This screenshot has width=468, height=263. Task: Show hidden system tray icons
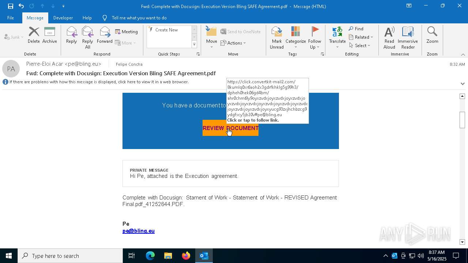385,256
